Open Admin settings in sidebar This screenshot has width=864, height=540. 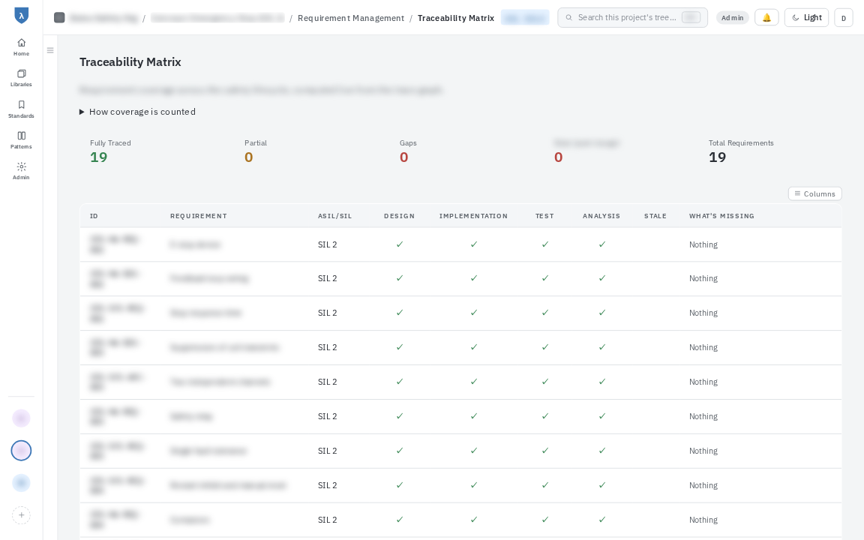coord(21,171)
